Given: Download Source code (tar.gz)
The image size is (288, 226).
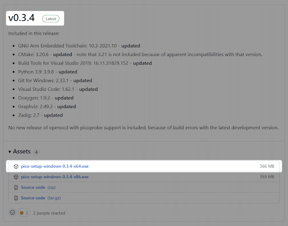Looking at the screenshot, I should click(x=41, y=198).
